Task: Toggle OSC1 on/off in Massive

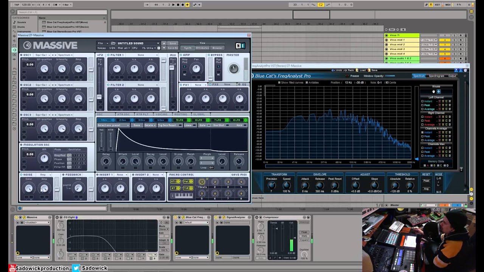Action: 21,55
